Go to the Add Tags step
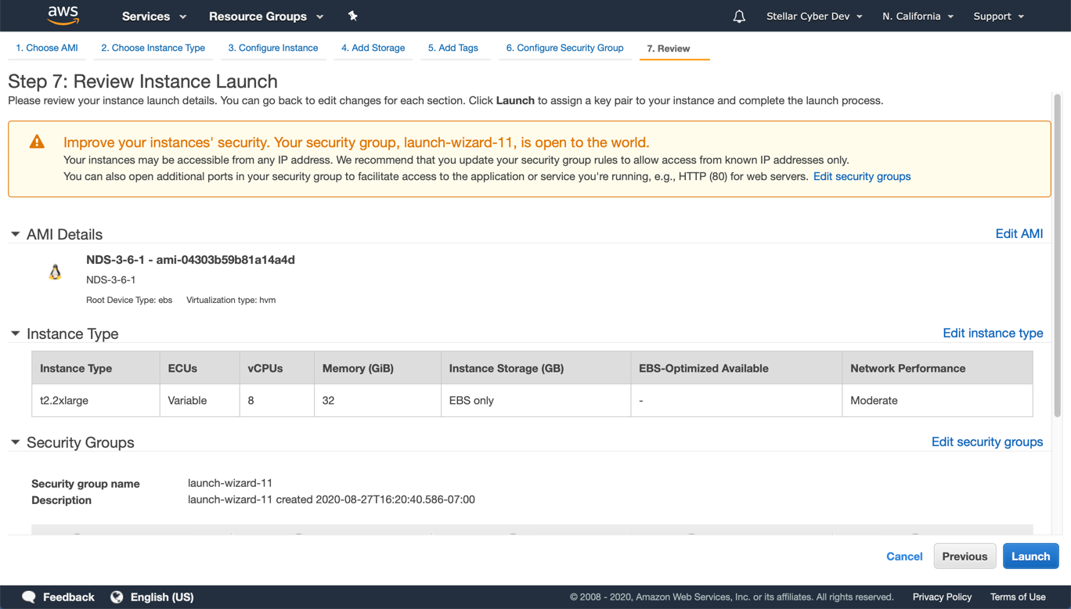 [x=453, y=48]
